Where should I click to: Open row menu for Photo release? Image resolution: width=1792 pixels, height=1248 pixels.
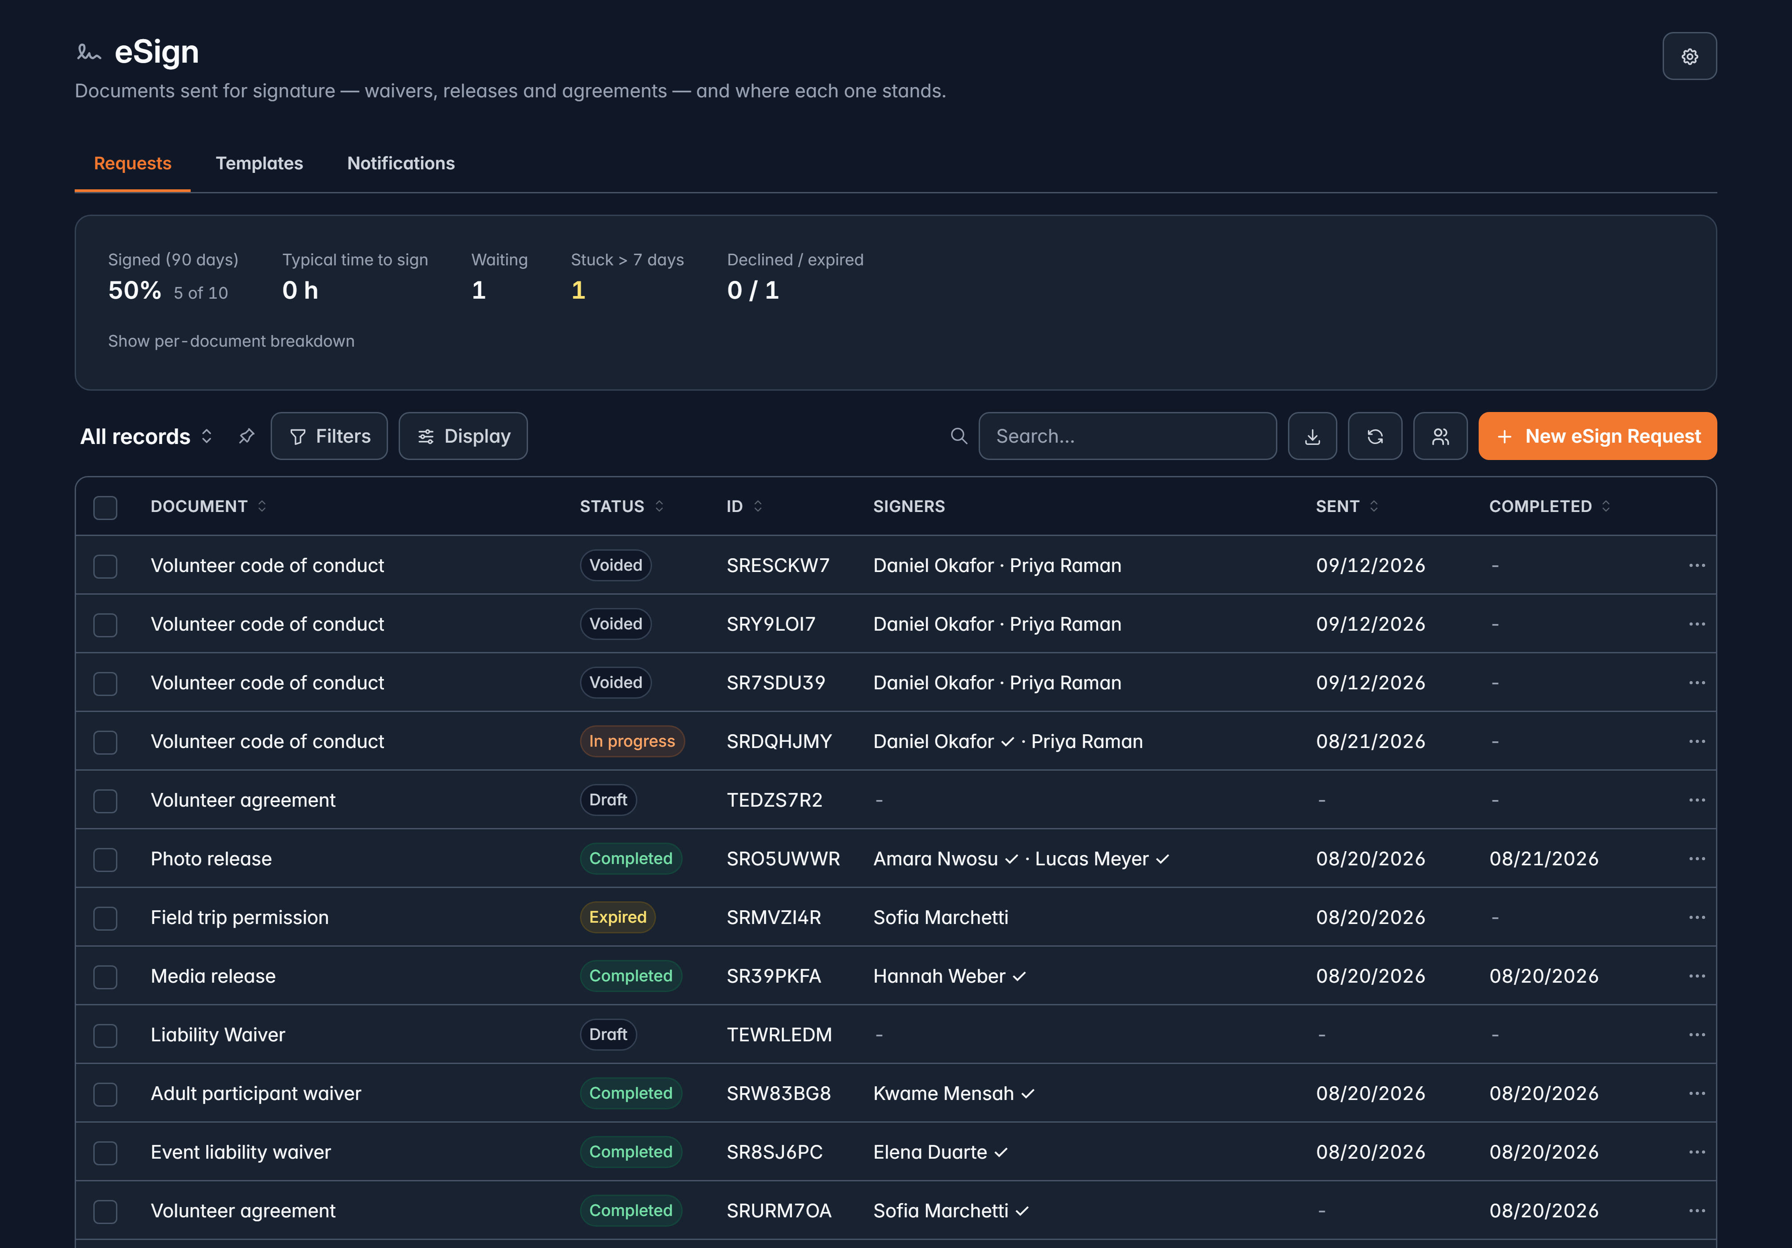[1696, 858]
